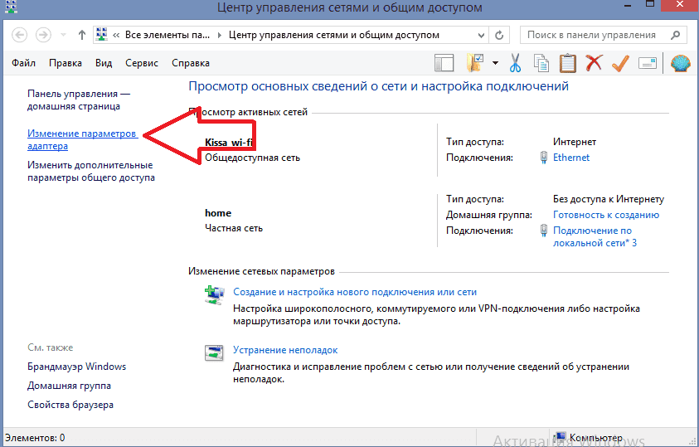
Task: Open the Правка menu
Action: point(66,63)
